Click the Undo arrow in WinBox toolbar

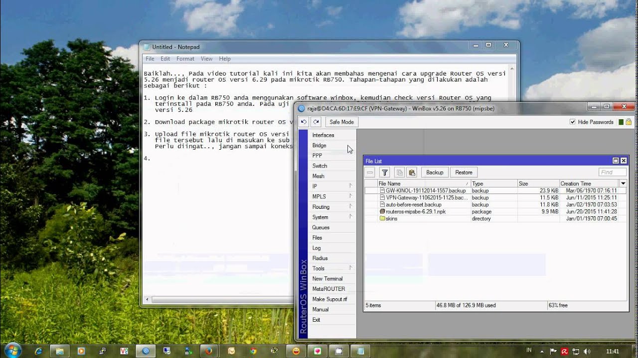[304, 122]
